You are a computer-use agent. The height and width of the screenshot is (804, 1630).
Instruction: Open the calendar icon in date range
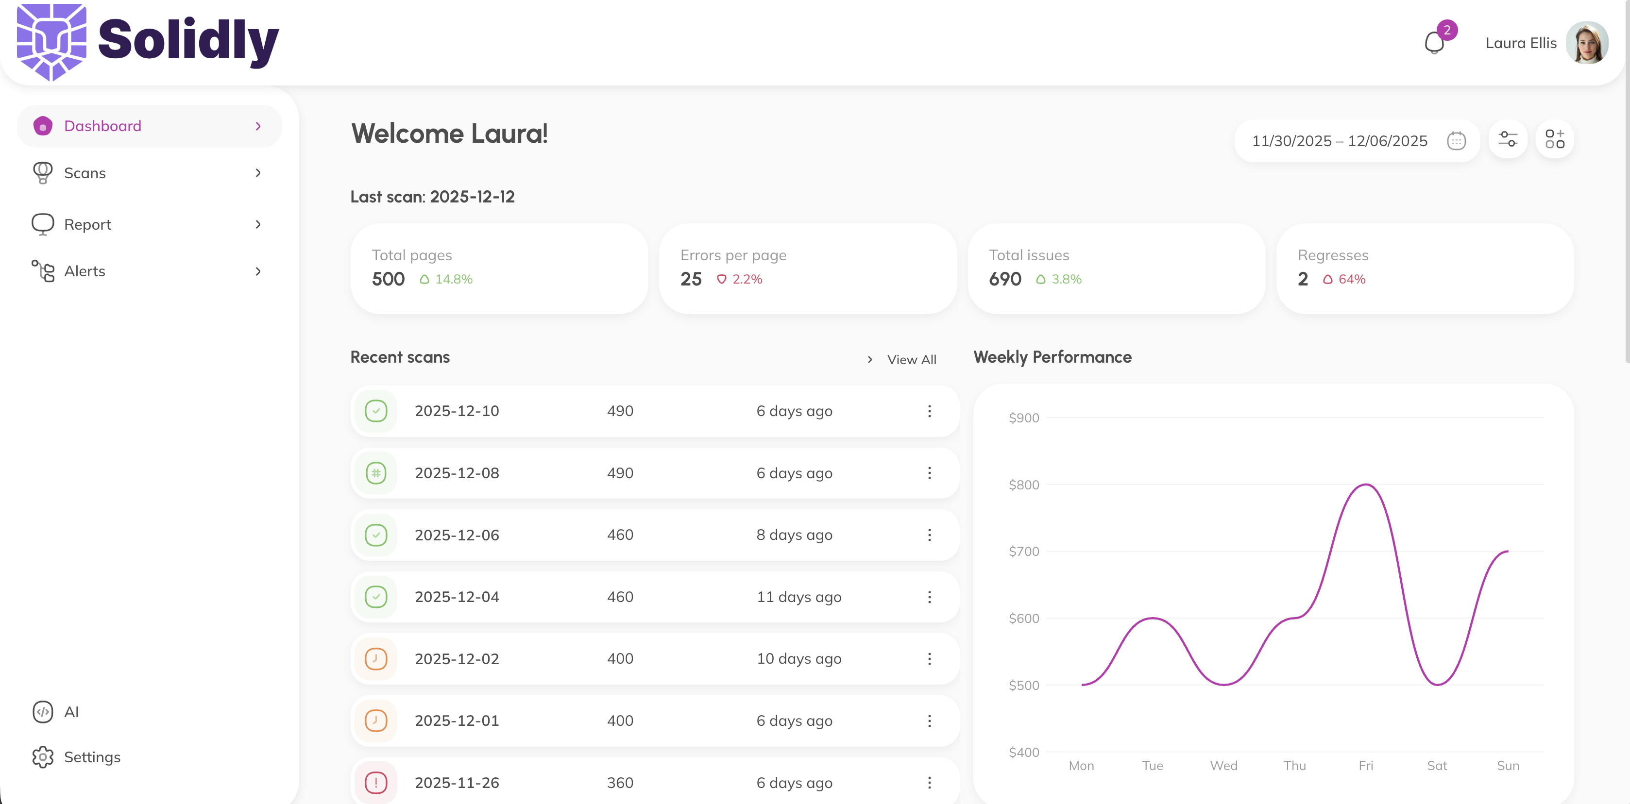pyautogui.click(x=1456, y=140)
